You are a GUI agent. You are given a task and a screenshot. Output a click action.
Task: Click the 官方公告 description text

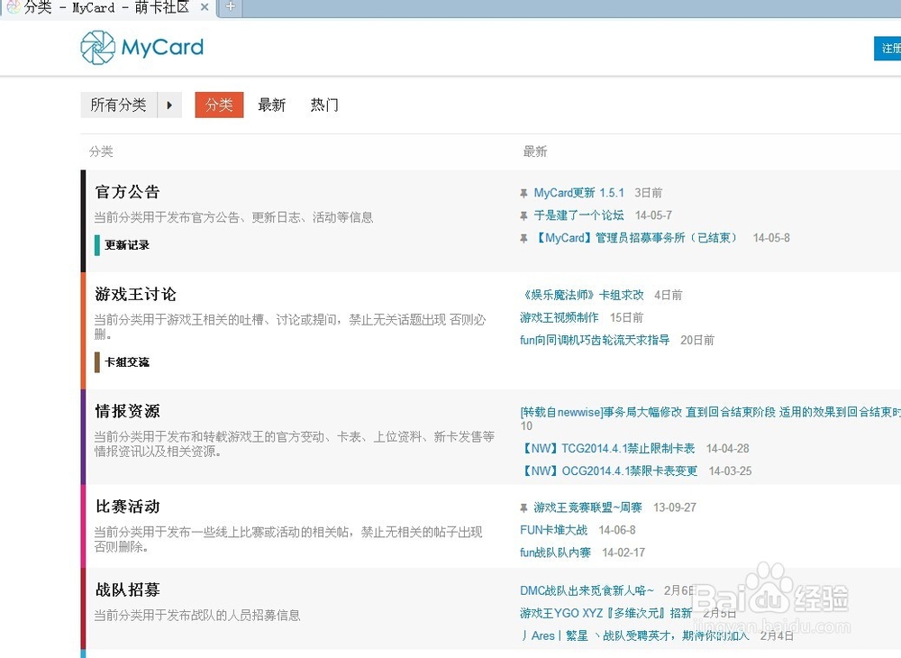[234, 217]
